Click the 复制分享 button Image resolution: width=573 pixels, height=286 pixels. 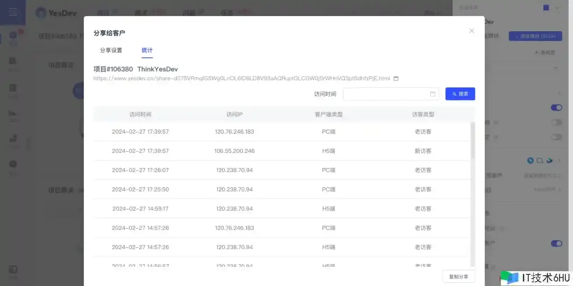[458, 277]
